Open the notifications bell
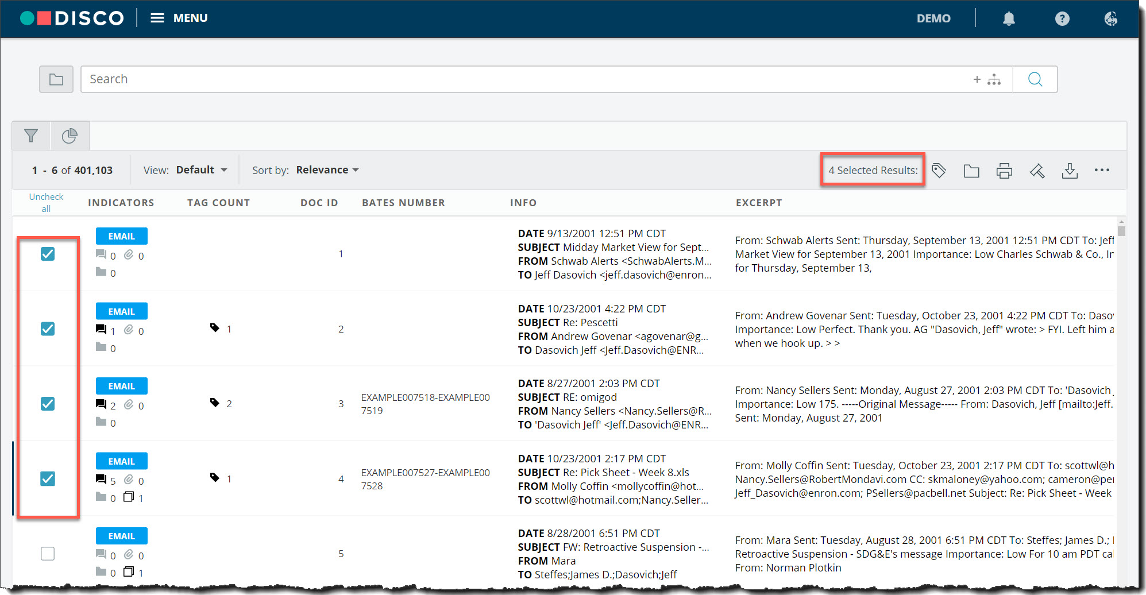 (x=1009, y=19)
